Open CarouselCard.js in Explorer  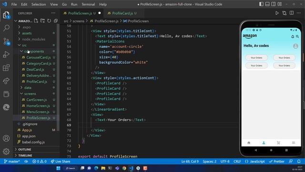click(x=39, y=57)
